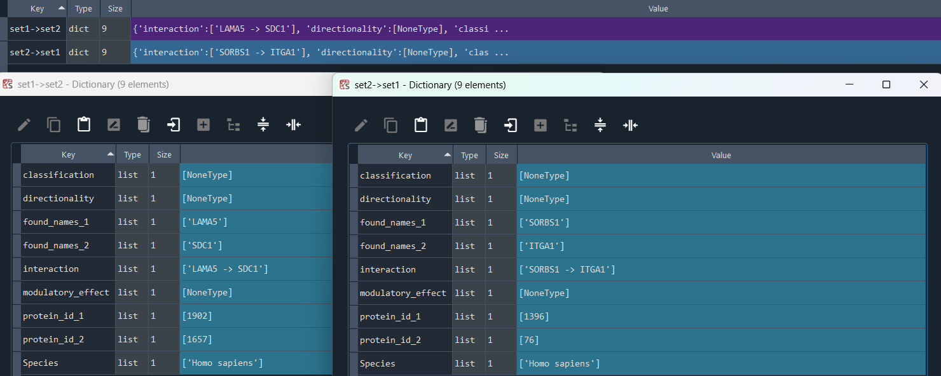This screenshot has height=376, width=941.
Task: Click the paste clipboard icon in set1->set2 window
Action: pyautogui.click(x=84, y=124)
